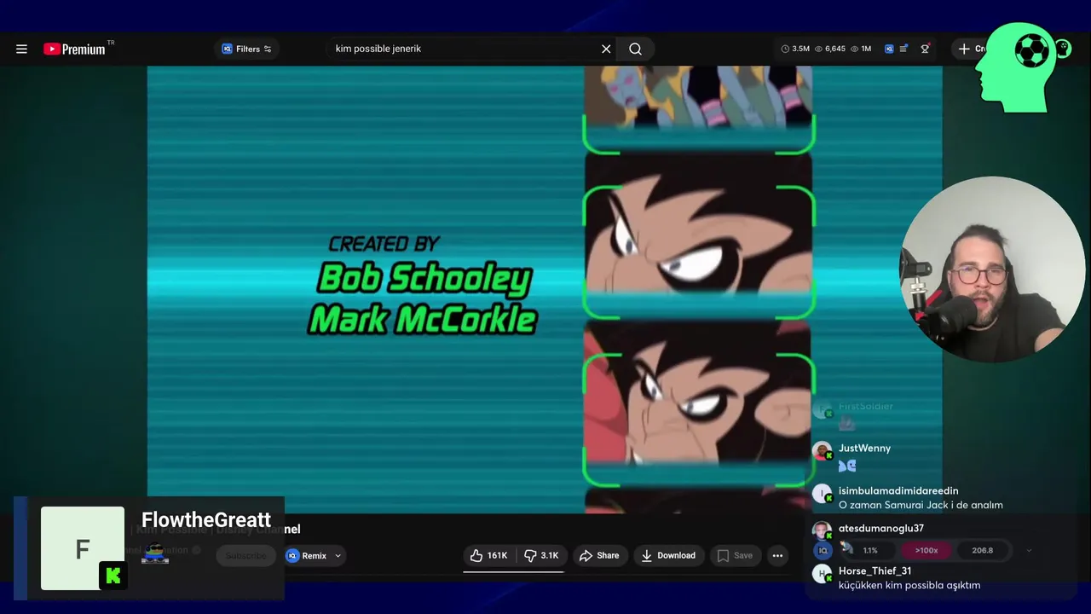Download the video
Image resolution: width=1091 pixels, height=614 pixels.
click(x=668, y=555)
